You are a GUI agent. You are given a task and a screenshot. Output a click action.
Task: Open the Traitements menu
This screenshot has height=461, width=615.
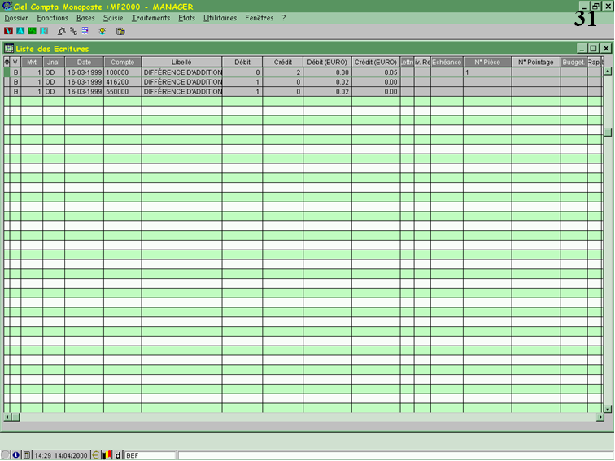point(150,18)
